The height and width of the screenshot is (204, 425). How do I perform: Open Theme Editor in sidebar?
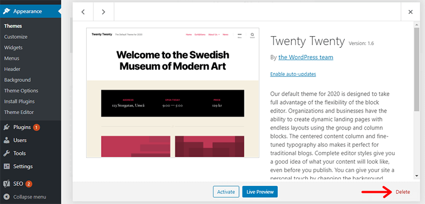click(x=19, y=112)
